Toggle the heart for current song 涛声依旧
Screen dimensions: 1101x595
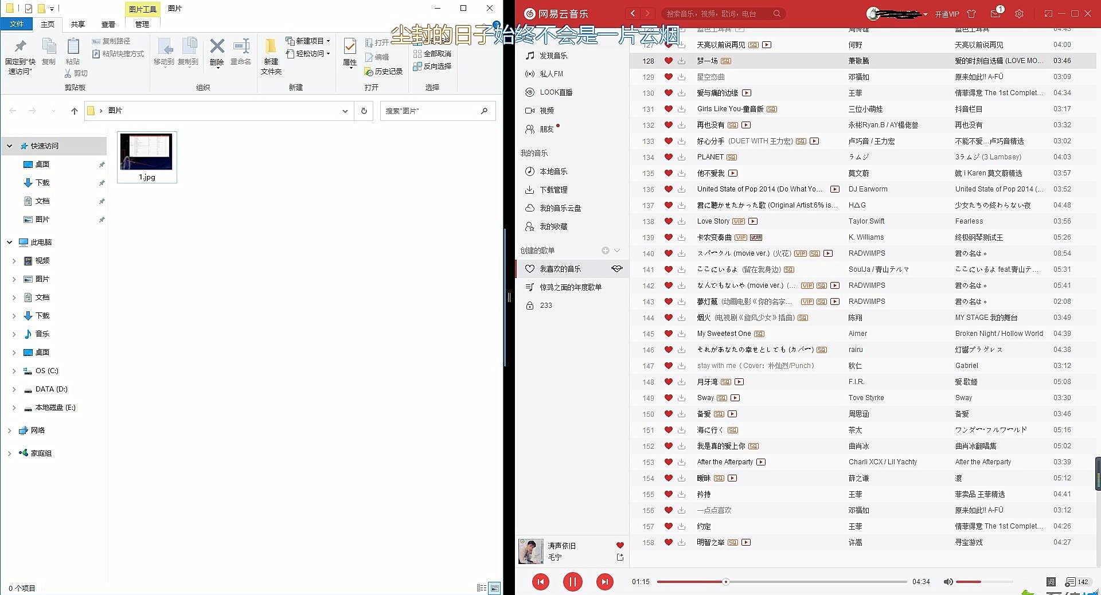pos(619,545)
